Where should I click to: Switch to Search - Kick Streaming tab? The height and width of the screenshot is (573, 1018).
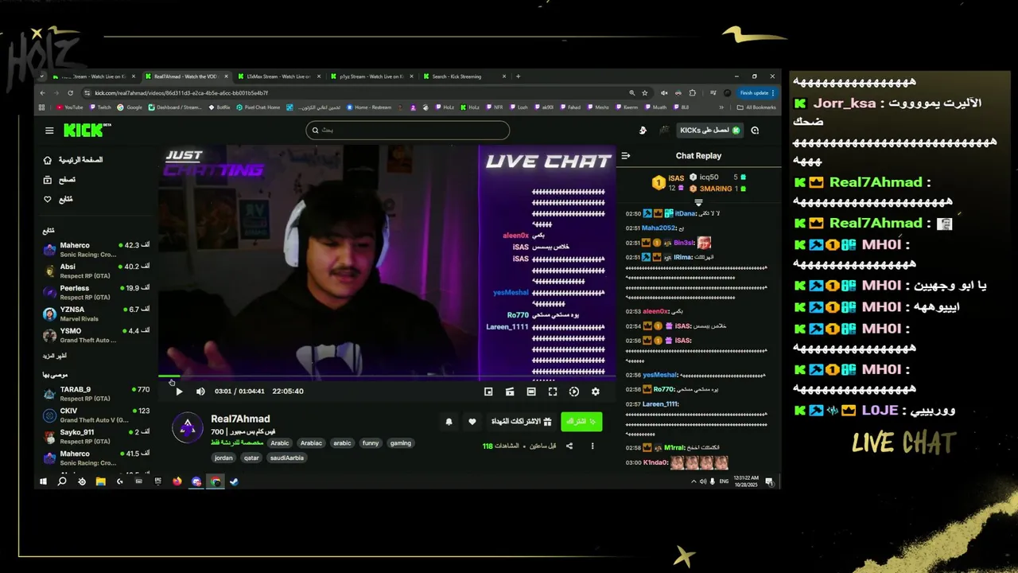(x=463, y=76)
